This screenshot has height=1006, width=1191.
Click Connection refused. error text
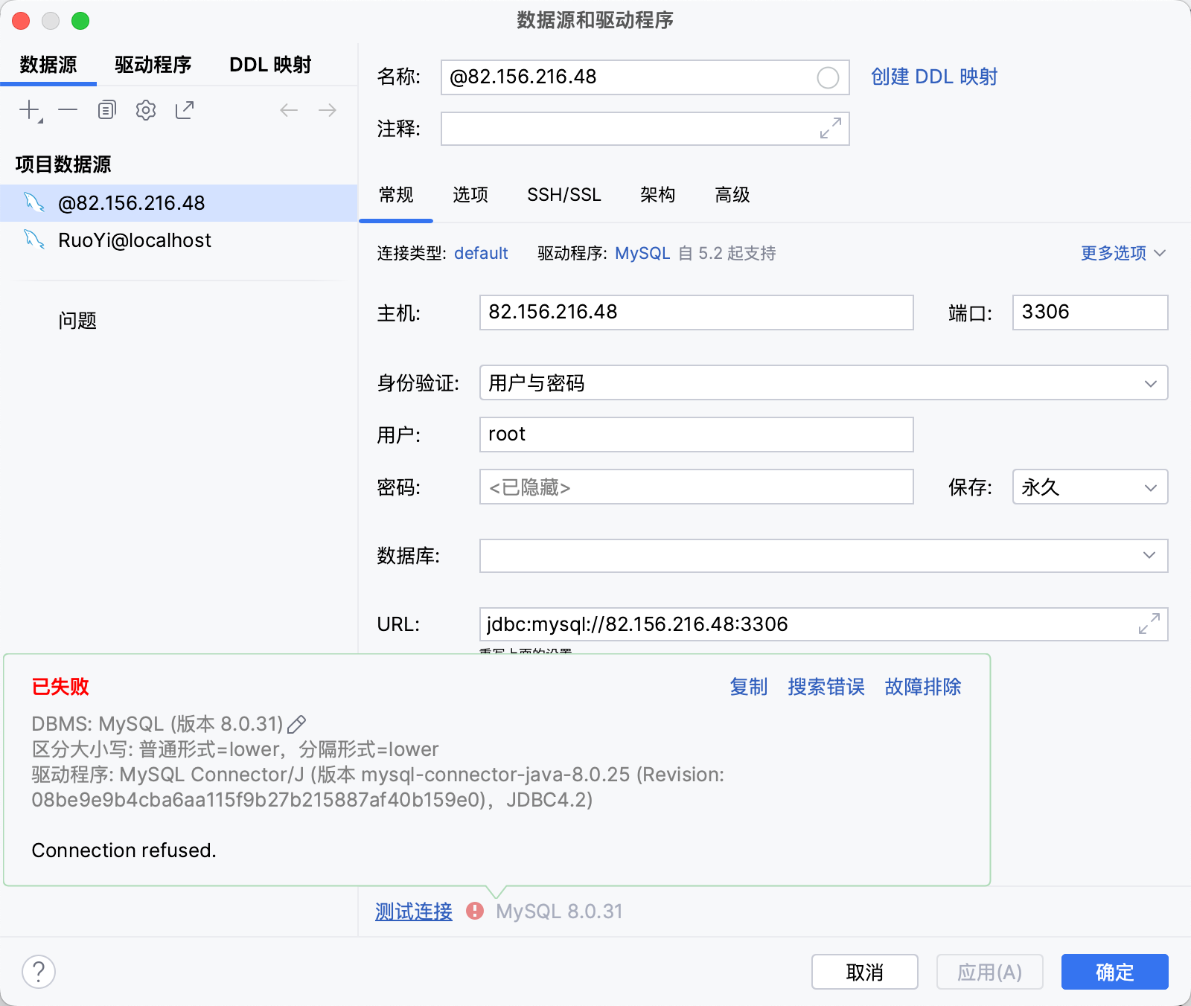pyautogui.click(x=124, y=850)
